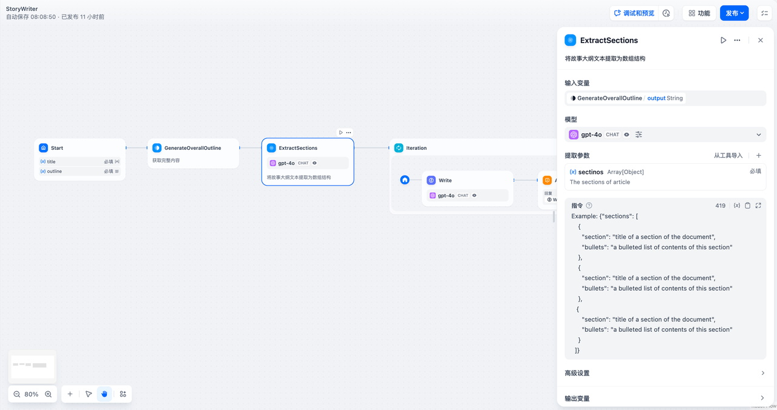The height and width of the screenshot is (410, 777).
Task: Open model parameter tuning sliders beside gpt-4o
Action: (639, 134)
